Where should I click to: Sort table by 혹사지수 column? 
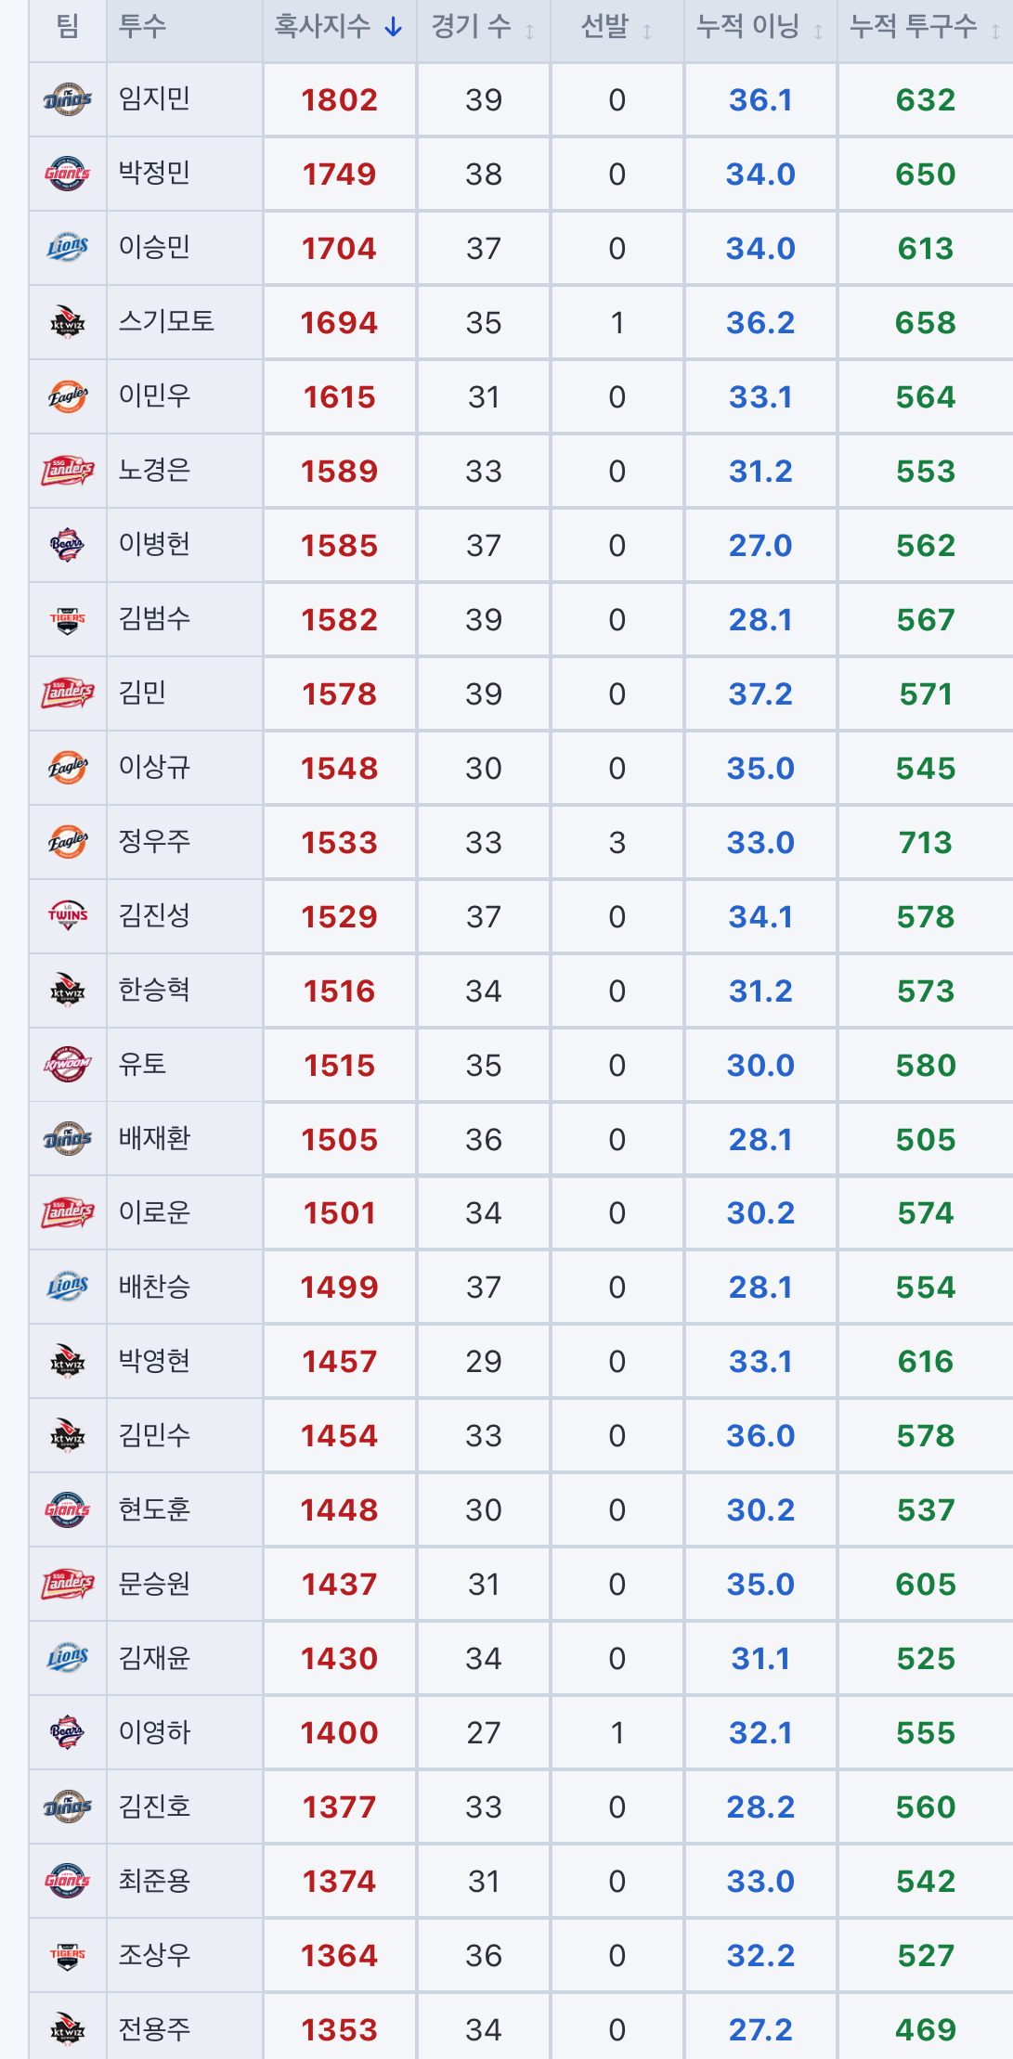339,27
